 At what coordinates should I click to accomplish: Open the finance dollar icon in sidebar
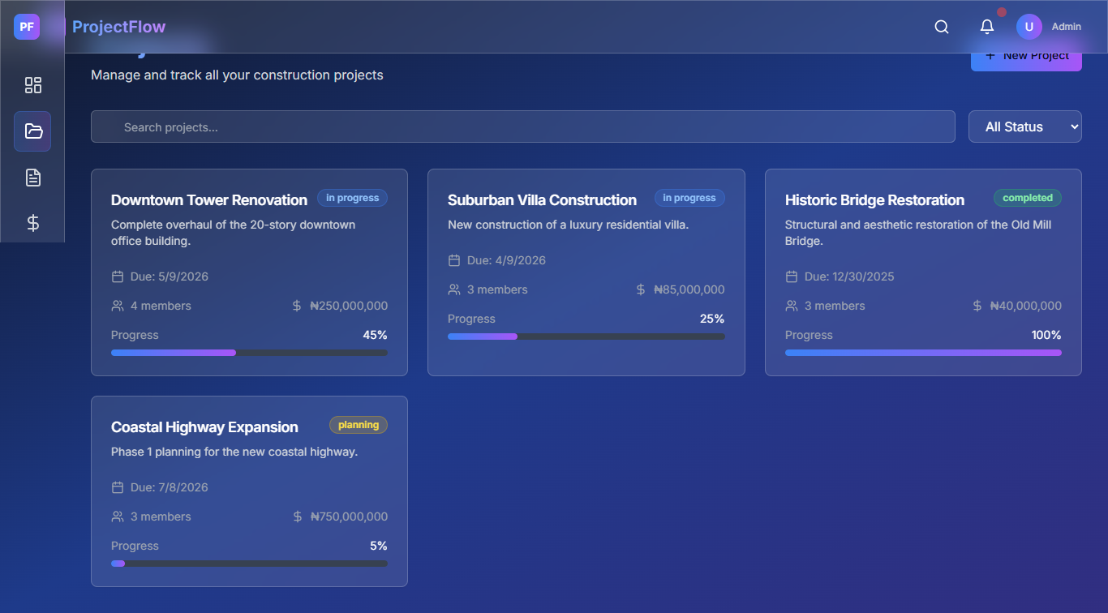coord(32,223)
